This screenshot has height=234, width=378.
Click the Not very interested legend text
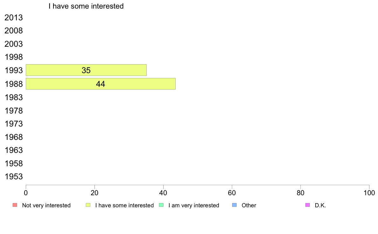[x=46, y=205]
